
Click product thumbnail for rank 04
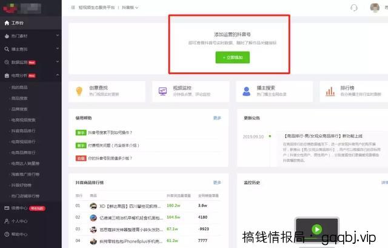coord(93,241)
